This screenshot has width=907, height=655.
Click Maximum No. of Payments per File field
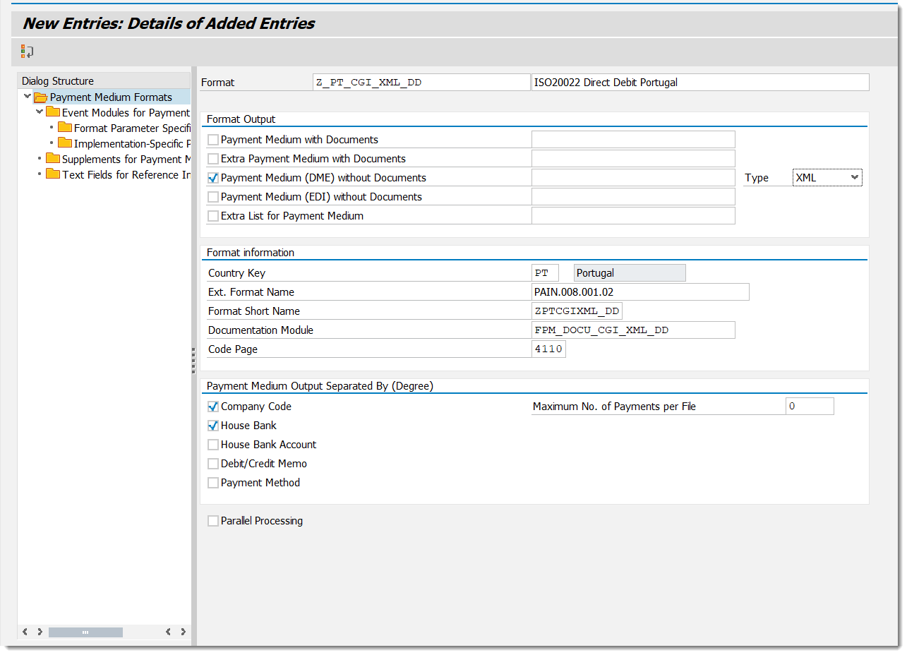(x=810, y=407)
